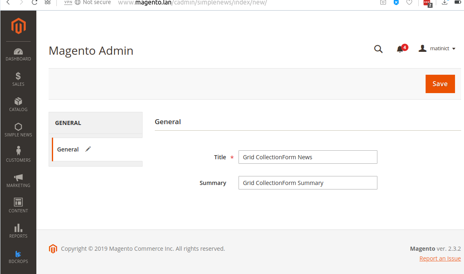The height and width of the screenshot is (274, 464).
Task: Open the Simple News menu
Action: 18,130
